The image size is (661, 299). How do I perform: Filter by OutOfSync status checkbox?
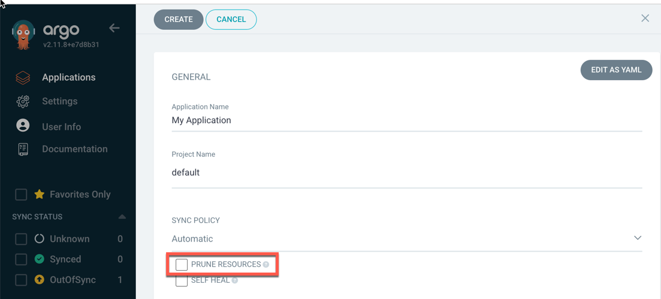click(21, 280)
